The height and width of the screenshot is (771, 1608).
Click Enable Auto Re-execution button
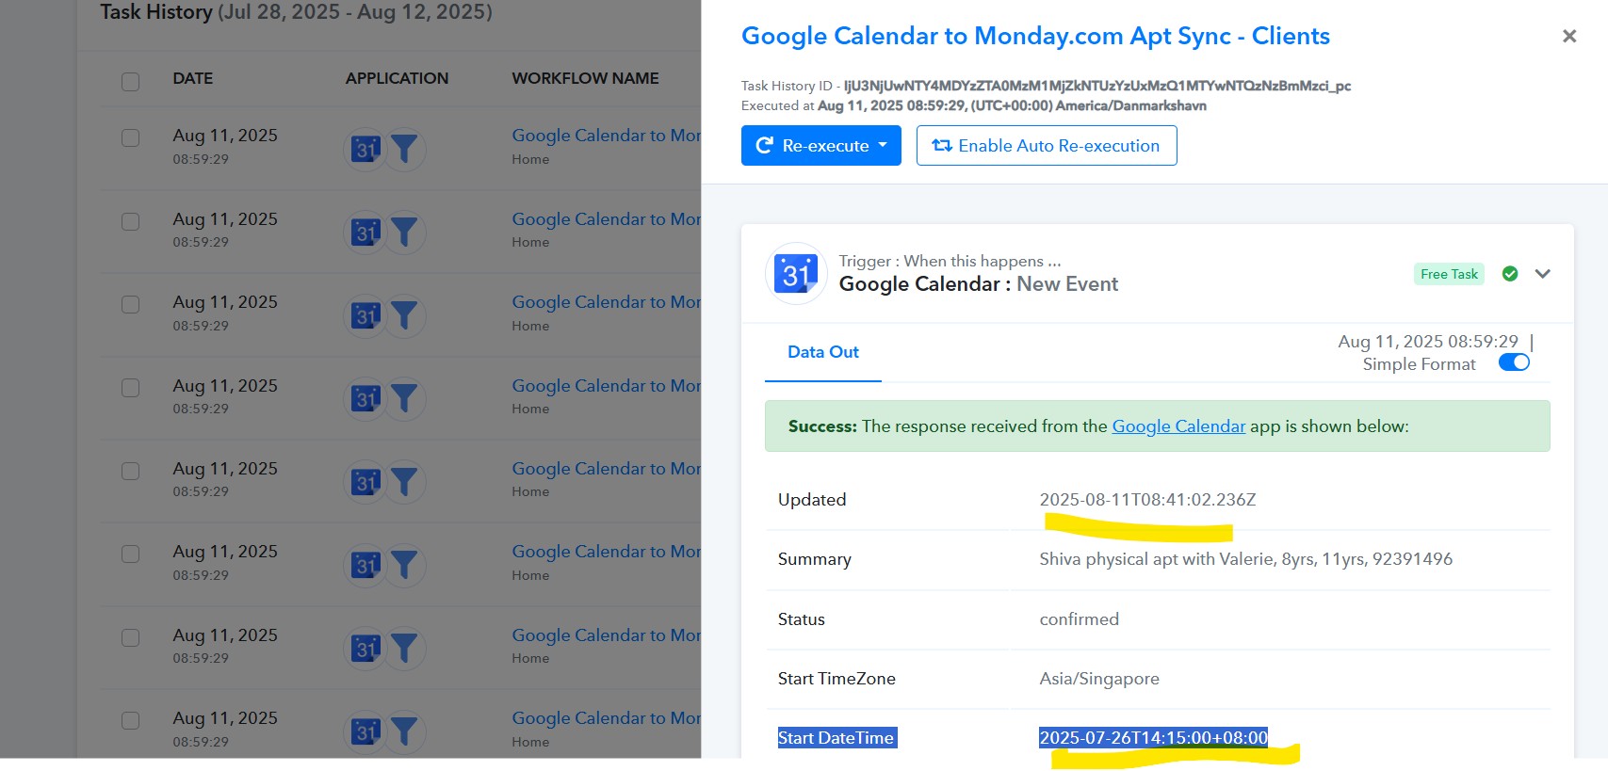click(x=1047, y=146)
